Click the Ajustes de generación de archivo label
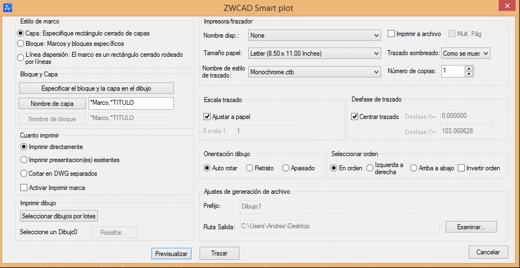Viewport: 520px width, 268px height. click(x=247, y=192)
